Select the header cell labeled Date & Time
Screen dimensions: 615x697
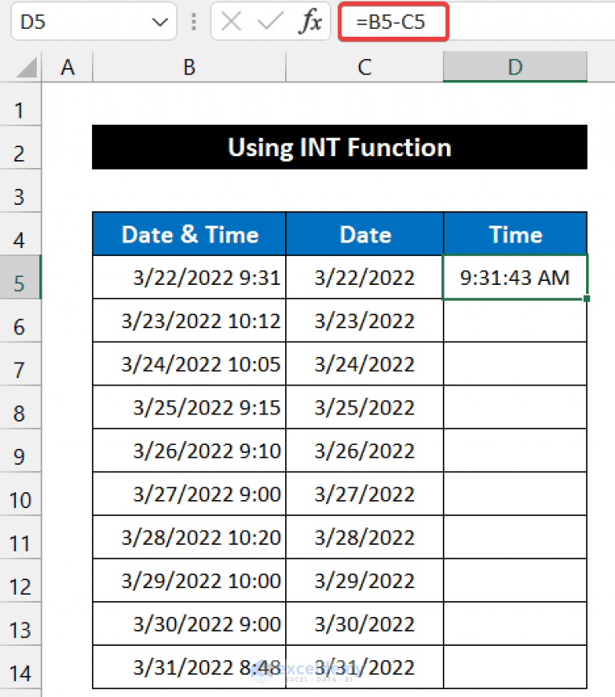click(189, 234)
